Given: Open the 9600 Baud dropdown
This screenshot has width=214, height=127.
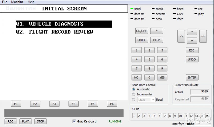Looking at the screenshot, I should 153,100.
